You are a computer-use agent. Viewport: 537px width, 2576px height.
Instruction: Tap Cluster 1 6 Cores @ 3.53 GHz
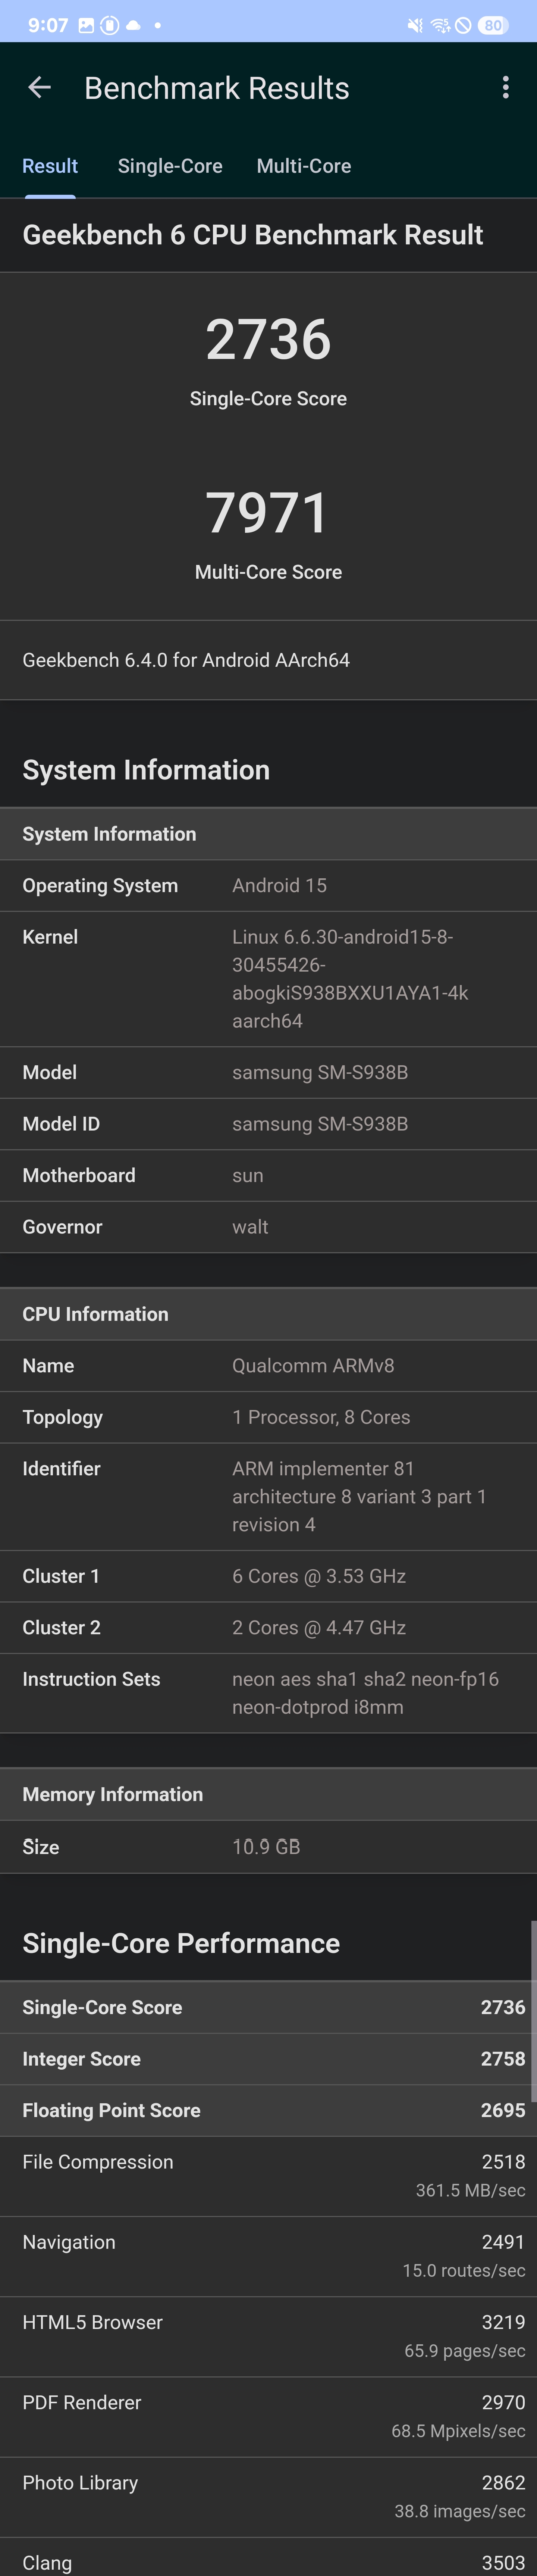coord(268,1576)
